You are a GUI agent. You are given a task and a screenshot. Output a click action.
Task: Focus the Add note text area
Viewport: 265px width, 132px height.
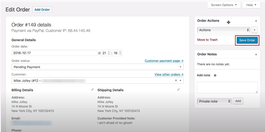coord(227,88)
